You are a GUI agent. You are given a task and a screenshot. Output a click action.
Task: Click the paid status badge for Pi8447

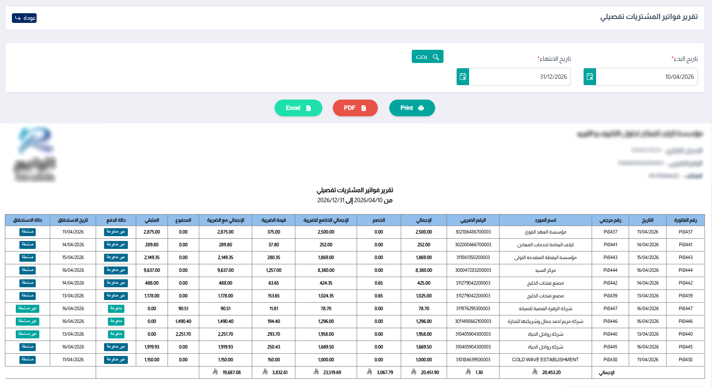[116, 308]
